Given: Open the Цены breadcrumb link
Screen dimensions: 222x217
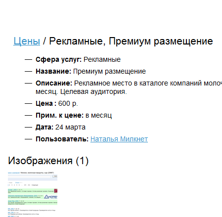Looking at the screenshot, I should [27, 41].
